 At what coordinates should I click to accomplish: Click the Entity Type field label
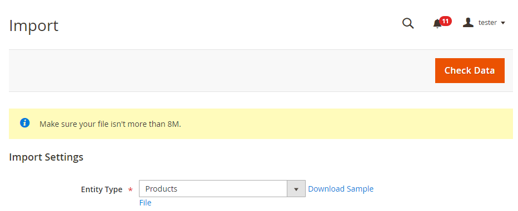(x=101, y=189)
